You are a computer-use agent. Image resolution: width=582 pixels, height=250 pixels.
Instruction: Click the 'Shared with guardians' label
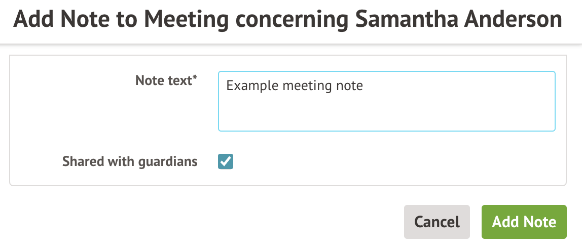pos(130,162)
